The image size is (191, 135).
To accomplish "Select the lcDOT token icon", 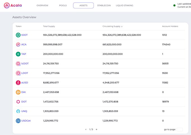I will (18, 63).
